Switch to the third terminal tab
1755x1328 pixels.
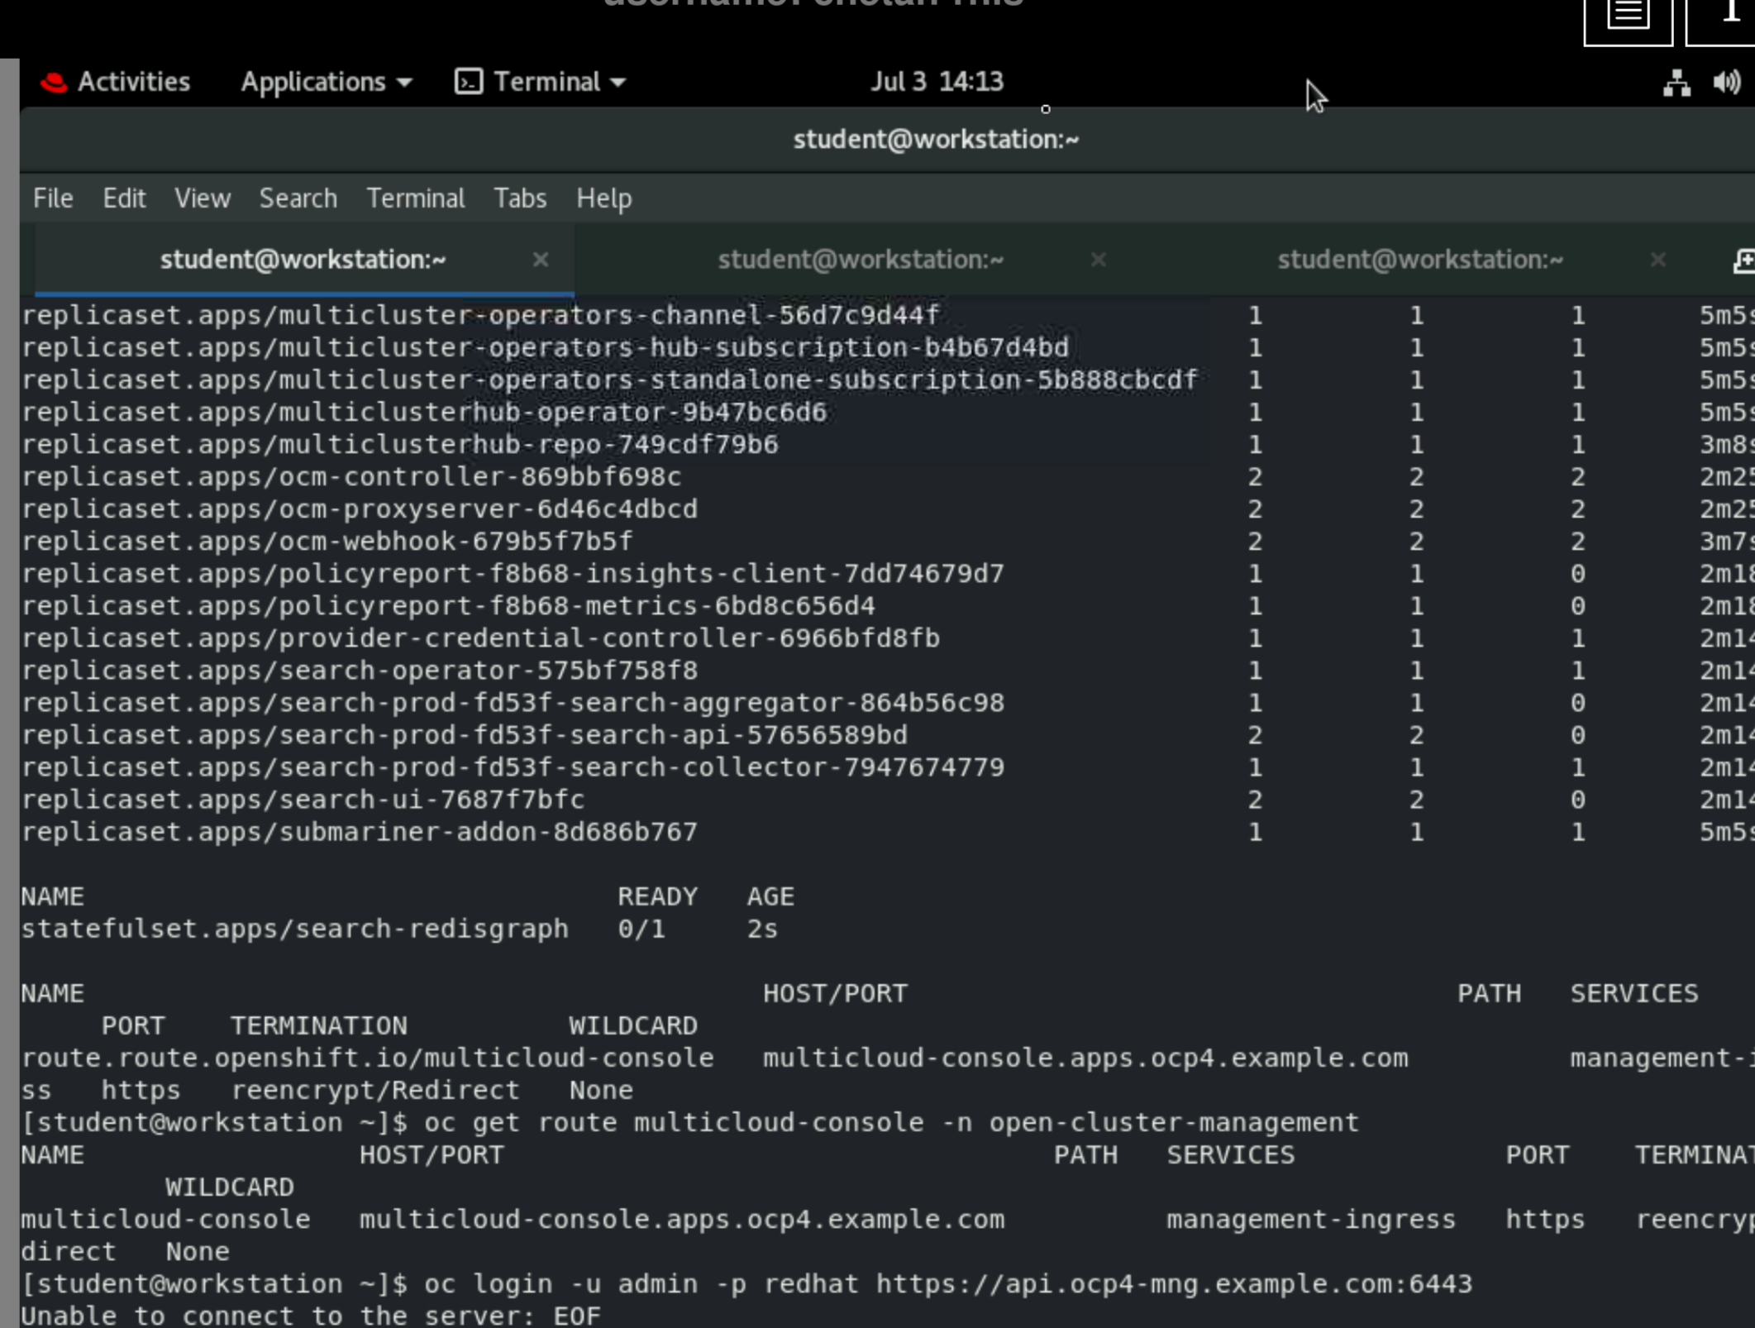1419,260
